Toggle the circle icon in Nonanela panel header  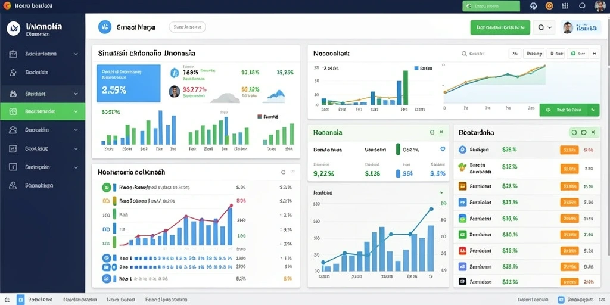click(432, 133)
